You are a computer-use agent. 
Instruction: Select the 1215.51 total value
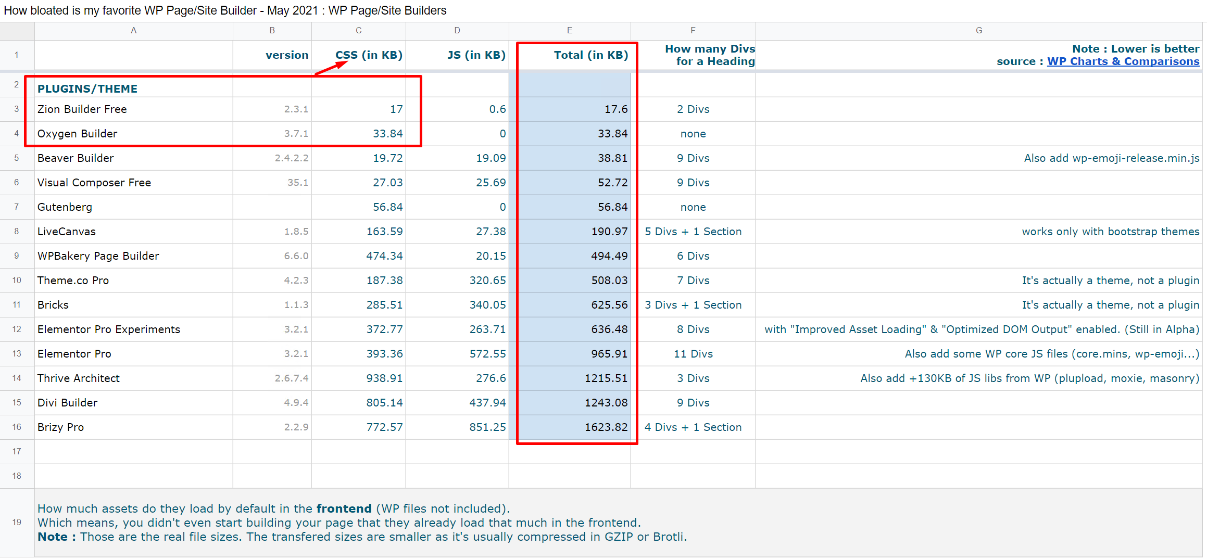point(570,378)
